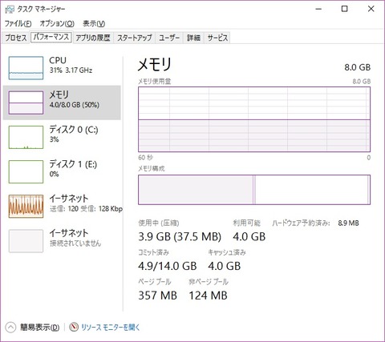Collapse view with 簡易表示 chevron icon
385x342 pixels.
coord(10,328)
